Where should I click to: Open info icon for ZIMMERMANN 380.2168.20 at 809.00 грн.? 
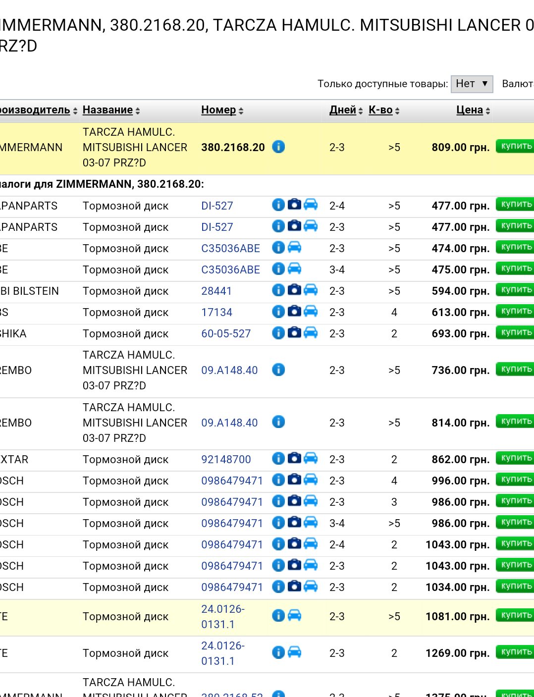278,147
